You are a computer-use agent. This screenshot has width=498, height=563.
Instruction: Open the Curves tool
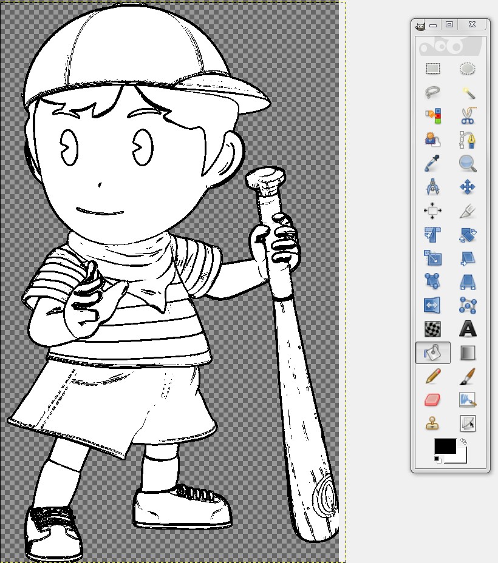467,423
